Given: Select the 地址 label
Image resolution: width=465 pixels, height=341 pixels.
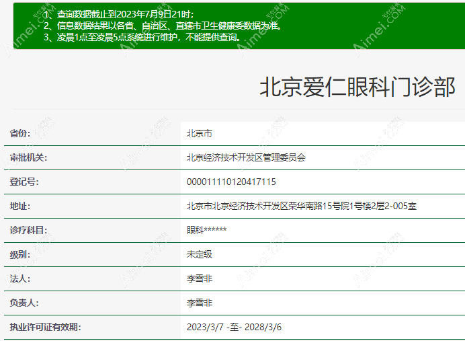Looking at the screenshot, I should point(20,206).
